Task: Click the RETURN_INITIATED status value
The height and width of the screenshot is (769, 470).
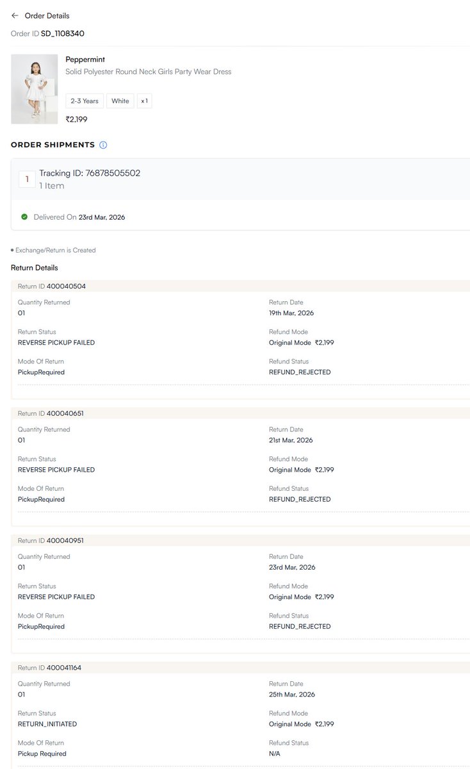Action: (x=47, y=724)
